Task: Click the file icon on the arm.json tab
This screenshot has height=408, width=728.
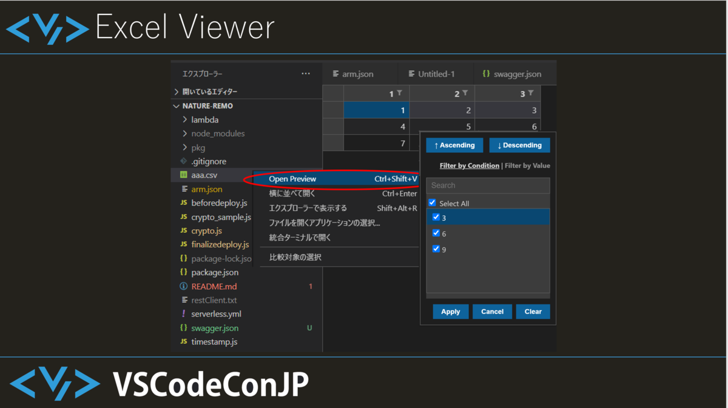Action: pyautogui.click(x=335, y=73)
